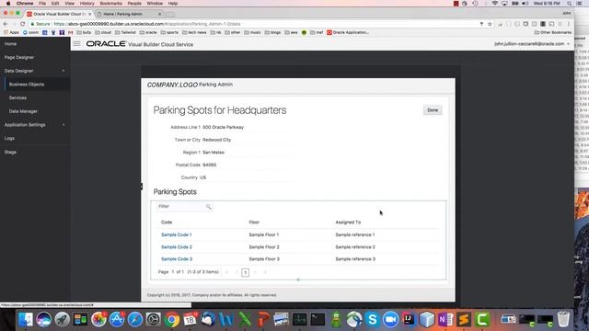Open Launchpad rocket icon in dock
The width and height of the screenshot is (589, 331).
coord(62,319)
